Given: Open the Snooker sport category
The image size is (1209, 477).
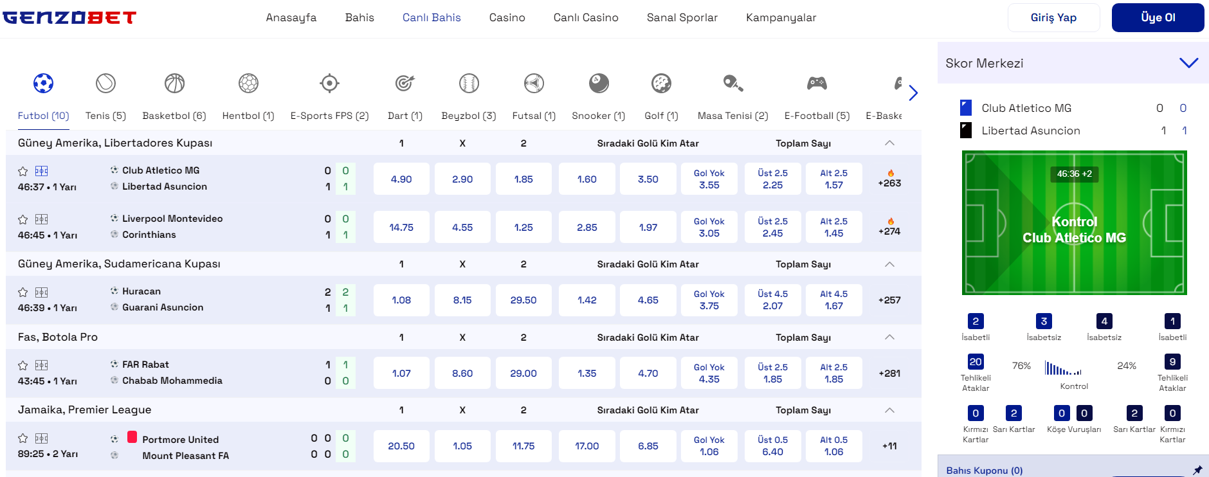Looking at the screenshot, I should click(x=598, y=84).
